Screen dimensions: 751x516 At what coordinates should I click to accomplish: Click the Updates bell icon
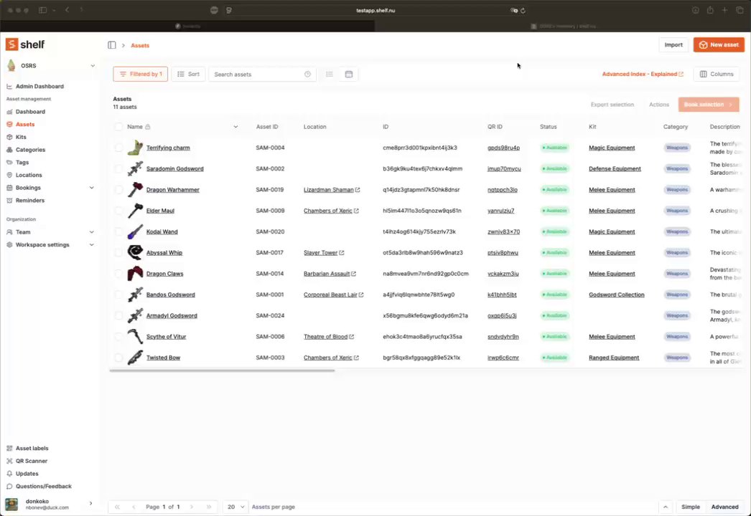(9, 474)
